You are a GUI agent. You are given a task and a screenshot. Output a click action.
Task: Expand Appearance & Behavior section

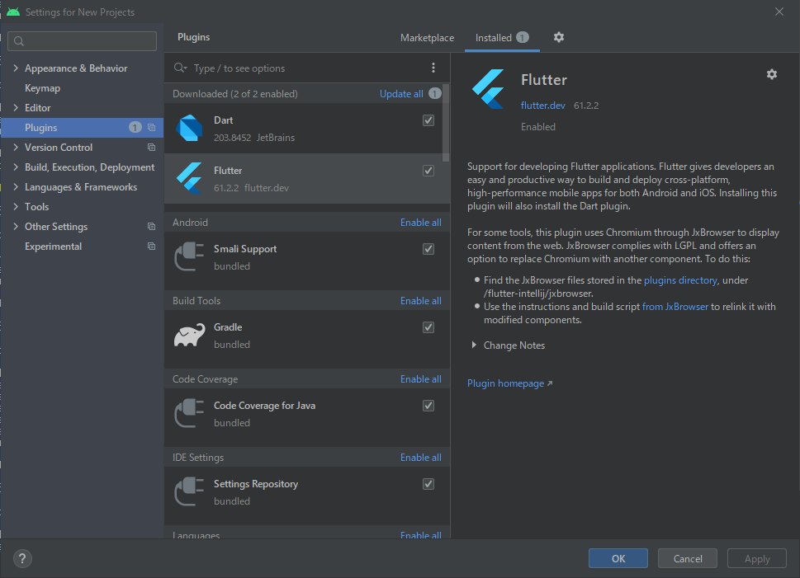point(16,68)
